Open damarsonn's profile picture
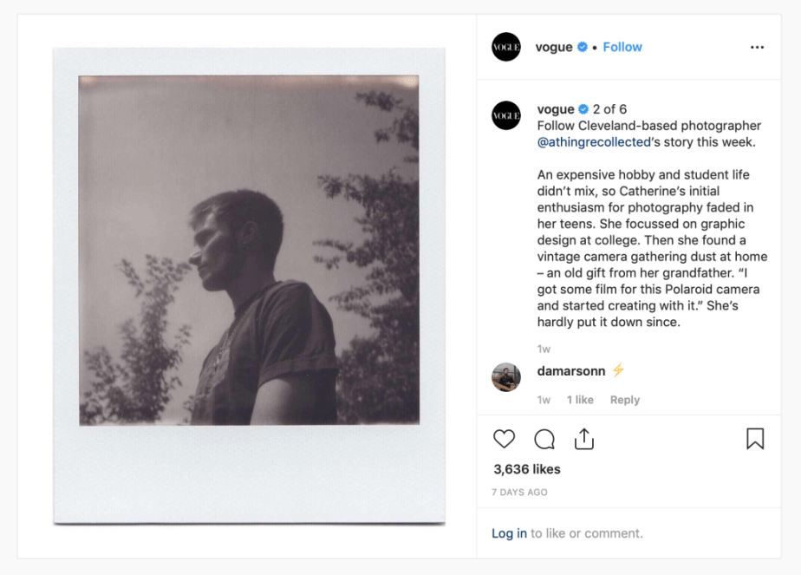Image resolution: width=801 pixels, height=575 pixels. 506,377
